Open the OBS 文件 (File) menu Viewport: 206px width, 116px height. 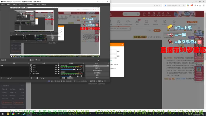click(3, 5)
